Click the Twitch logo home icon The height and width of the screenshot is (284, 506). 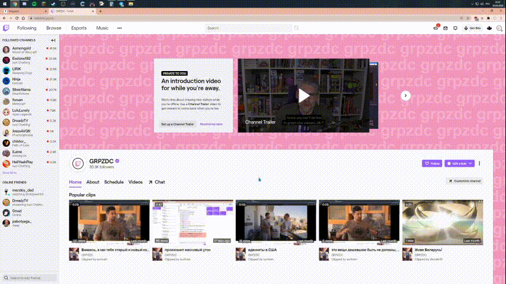(7, 28)
